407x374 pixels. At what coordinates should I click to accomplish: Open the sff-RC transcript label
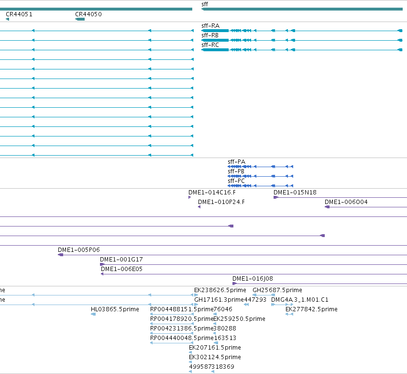click(210, 45)
